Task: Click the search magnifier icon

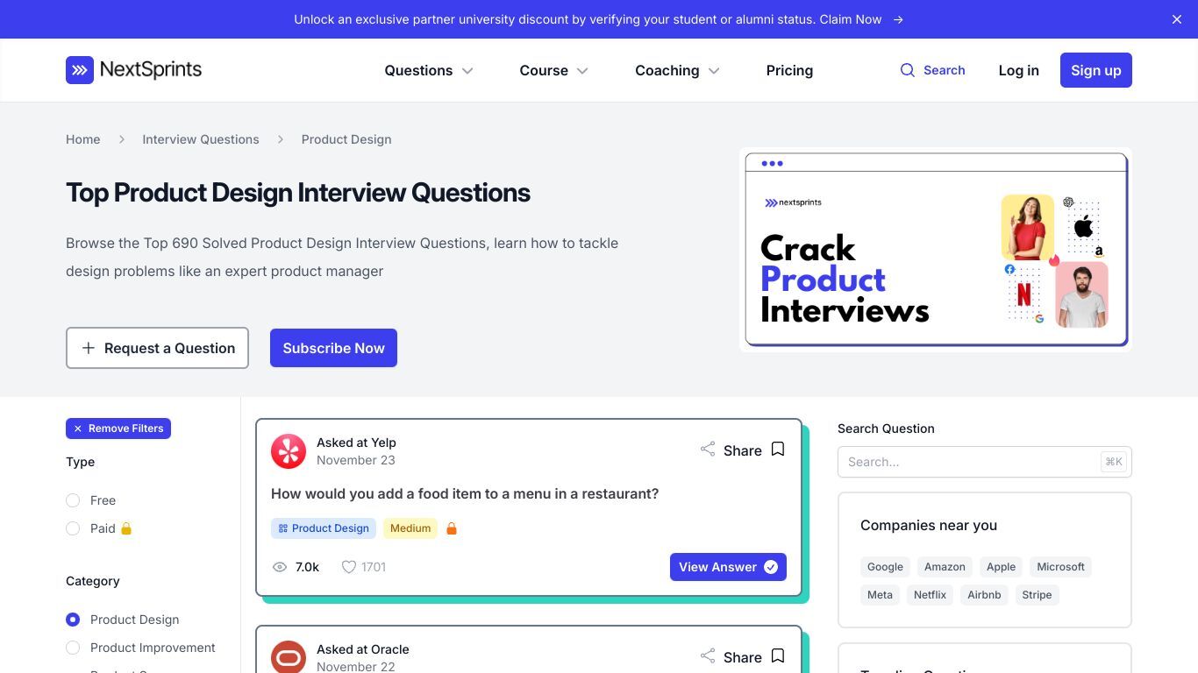Action: [x=908, y=70]
